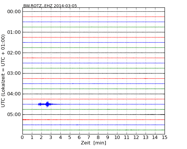The image size is (187, 149).
Task: Click the large blue seismic event burst
Action: pos(47,104)
